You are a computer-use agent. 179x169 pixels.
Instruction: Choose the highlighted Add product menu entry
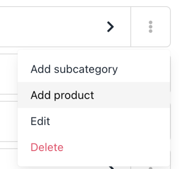(94, 95)
